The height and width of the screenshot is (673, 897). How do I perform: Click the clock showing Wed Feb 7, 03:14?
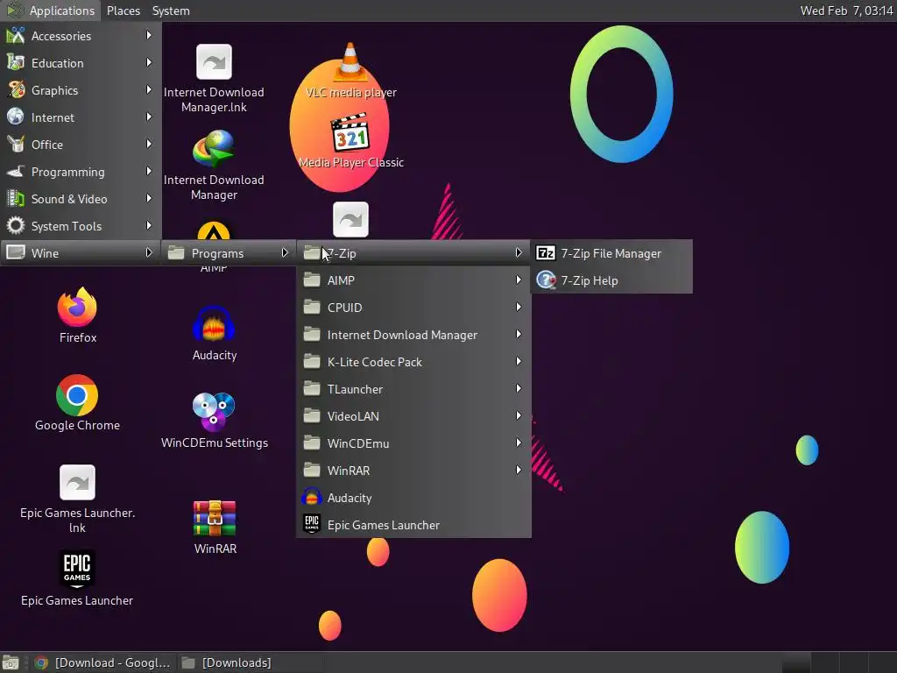pos(846,11)
